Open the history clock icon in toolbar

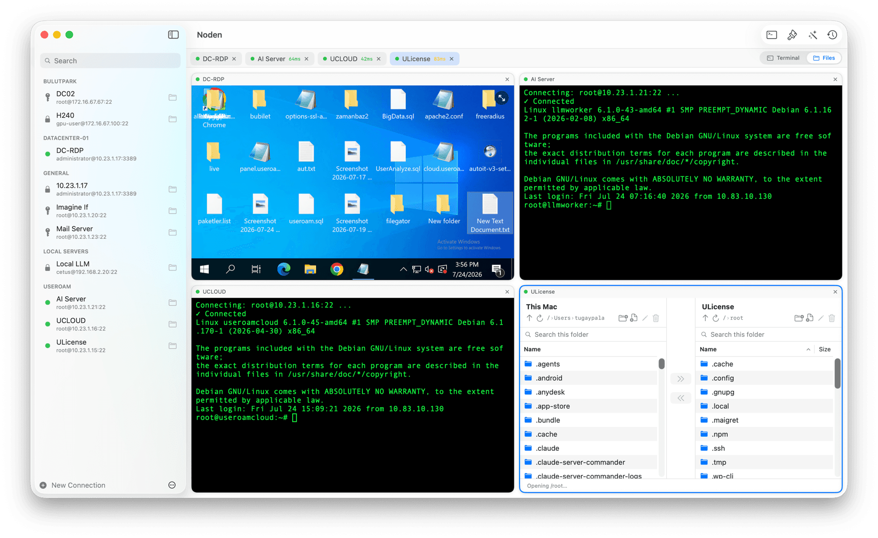point(832,35)
